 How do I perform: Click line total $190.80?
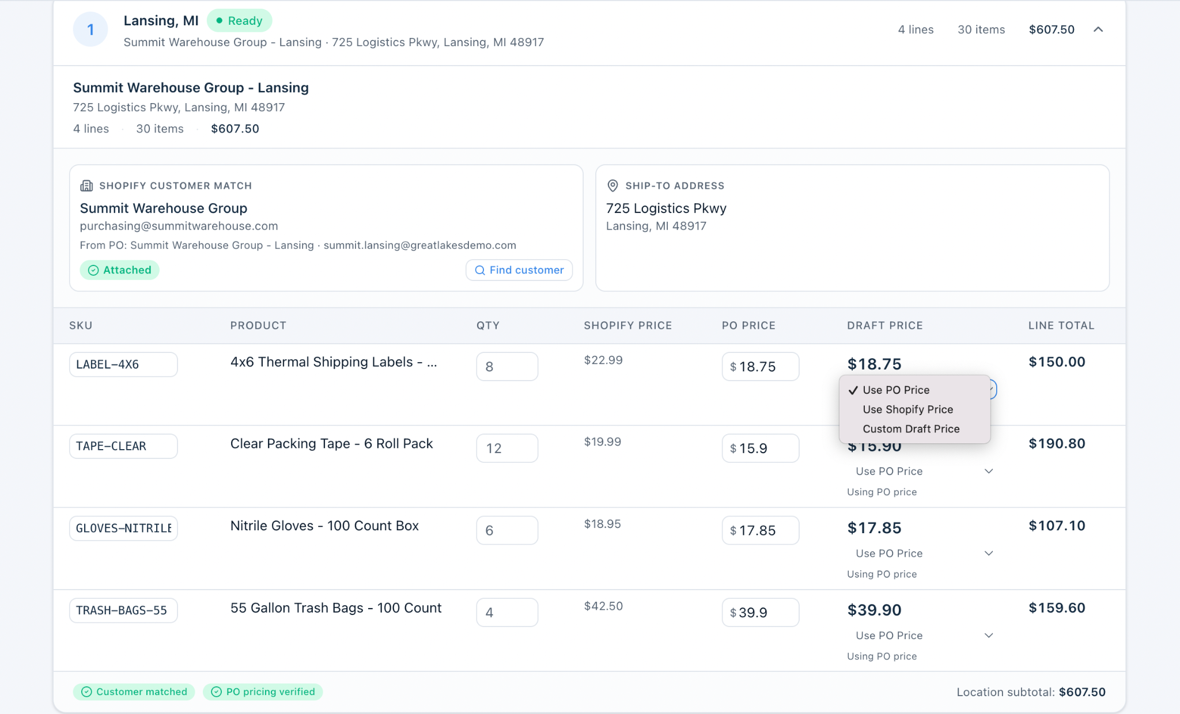click(1057, 443)
